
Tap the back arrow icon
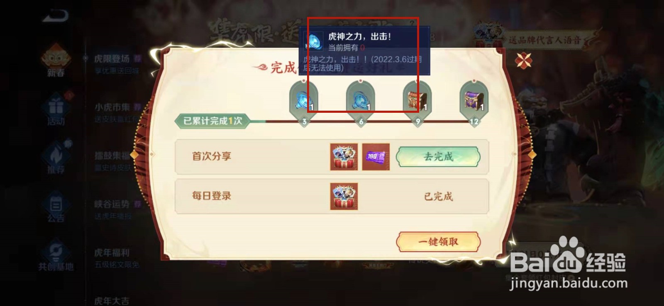(55, 15)
